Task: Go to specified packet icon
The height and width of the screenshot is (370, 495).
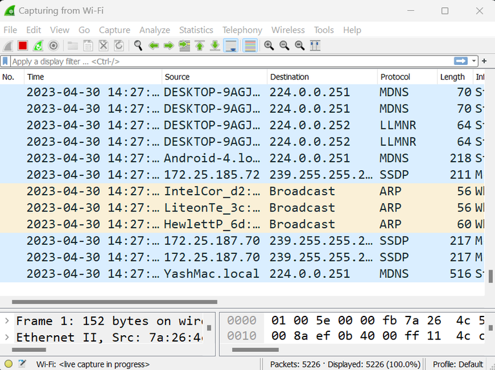Action: [184, 46]
